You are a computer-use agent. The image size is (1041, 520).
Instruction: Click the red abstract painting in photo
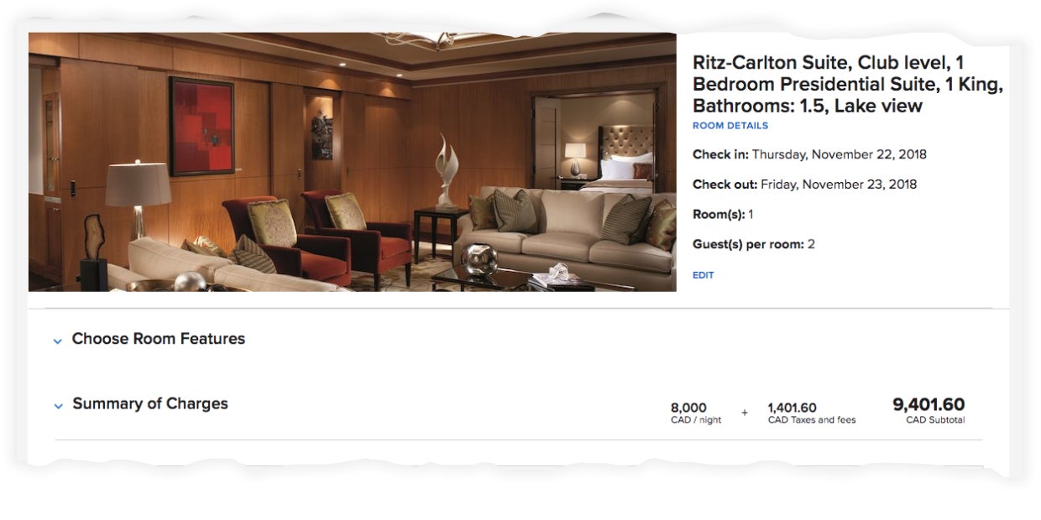point(201,126)
